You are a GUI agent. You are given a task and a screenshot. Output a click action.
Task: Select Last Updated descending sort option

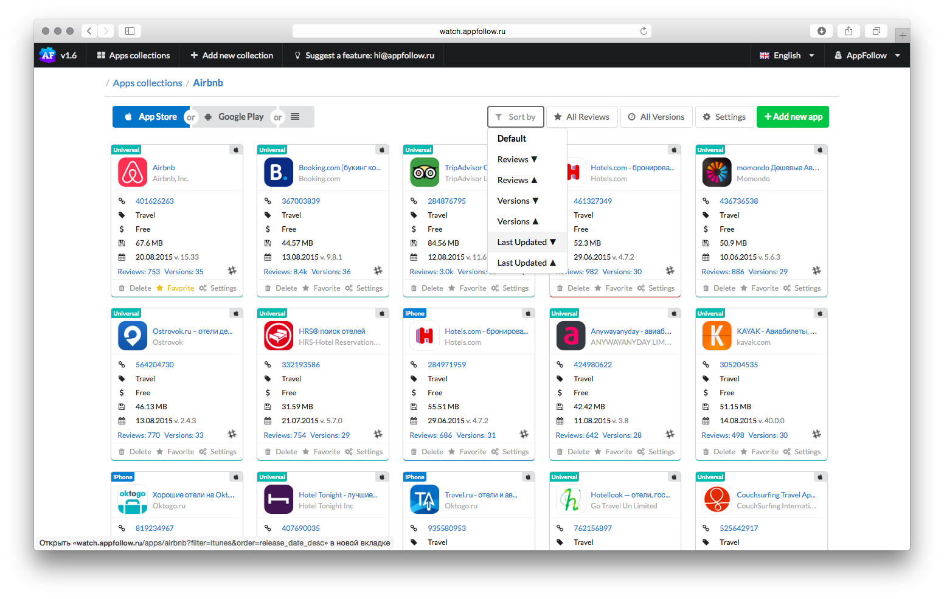pyautogui.click(x=526, y=242)
